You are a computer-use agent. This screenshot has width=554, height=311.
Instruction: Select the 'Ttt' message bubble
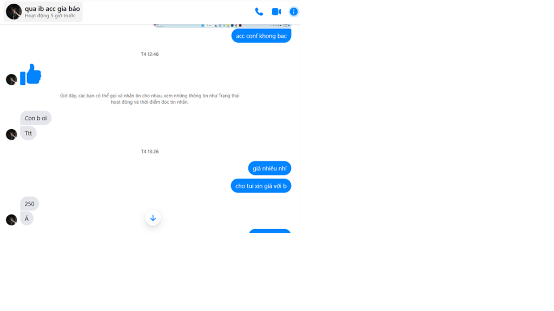coord(28,133)
